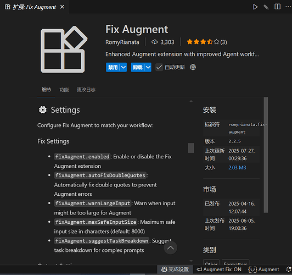Image resolution: width=292 pixels, height=275 pixels.
Task: Close the Fix Augment extension tab
Action: [62, 7]
